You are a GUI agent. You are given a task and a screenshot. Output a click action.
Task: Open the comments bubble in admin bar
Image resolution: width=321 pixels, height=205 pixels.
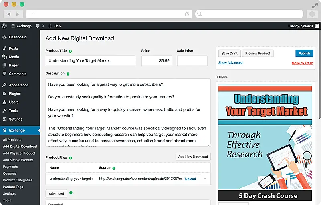pyautogui.click(x=38, y=26)
